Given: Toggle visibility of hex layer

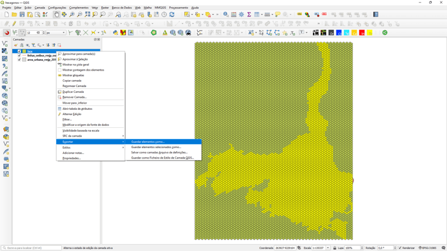Looking at the screenshot, I should [x=19, y=51].
